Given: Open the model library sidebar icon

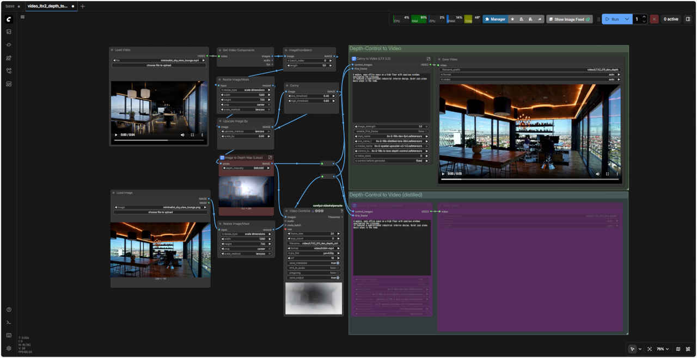Looking at the screenshot, I should (x=9, y=58).
